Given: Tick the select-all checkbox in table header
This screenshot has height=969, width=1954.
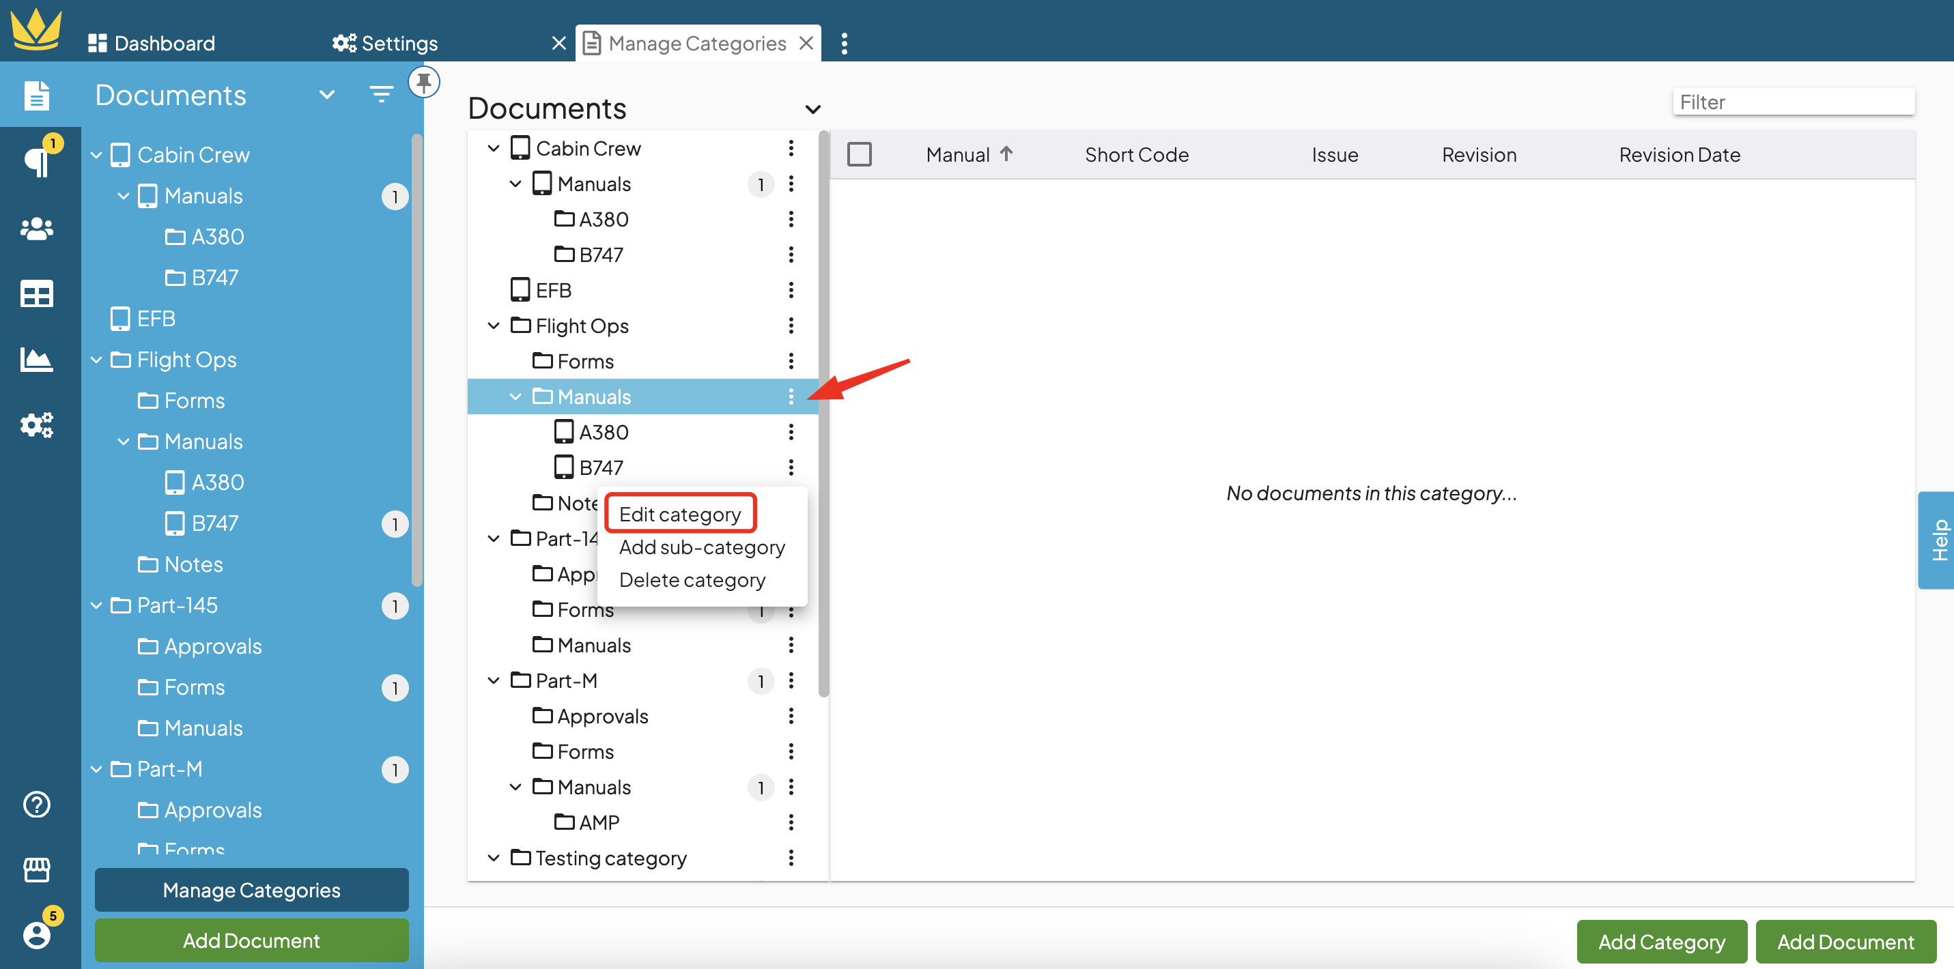Looking at the screenshot, I should click(x=859, y=155).
